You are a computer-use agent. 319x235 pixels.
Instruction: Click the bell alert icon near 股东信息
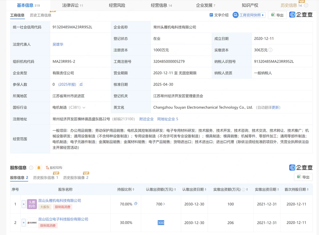39,168
